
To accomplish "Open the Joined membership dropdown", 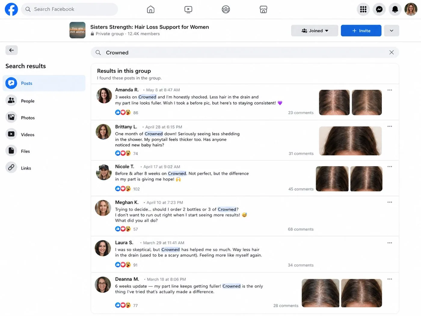I will [315, 31].
